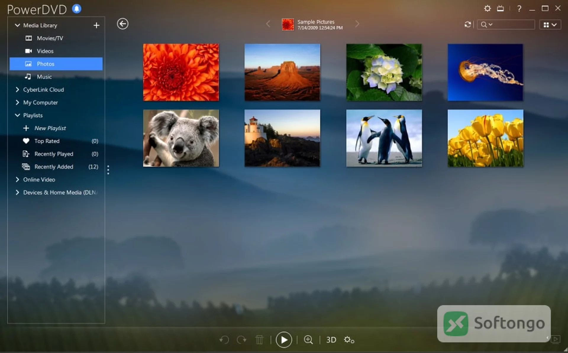Switch to TV mode icon in the title bar

point(500,8)
